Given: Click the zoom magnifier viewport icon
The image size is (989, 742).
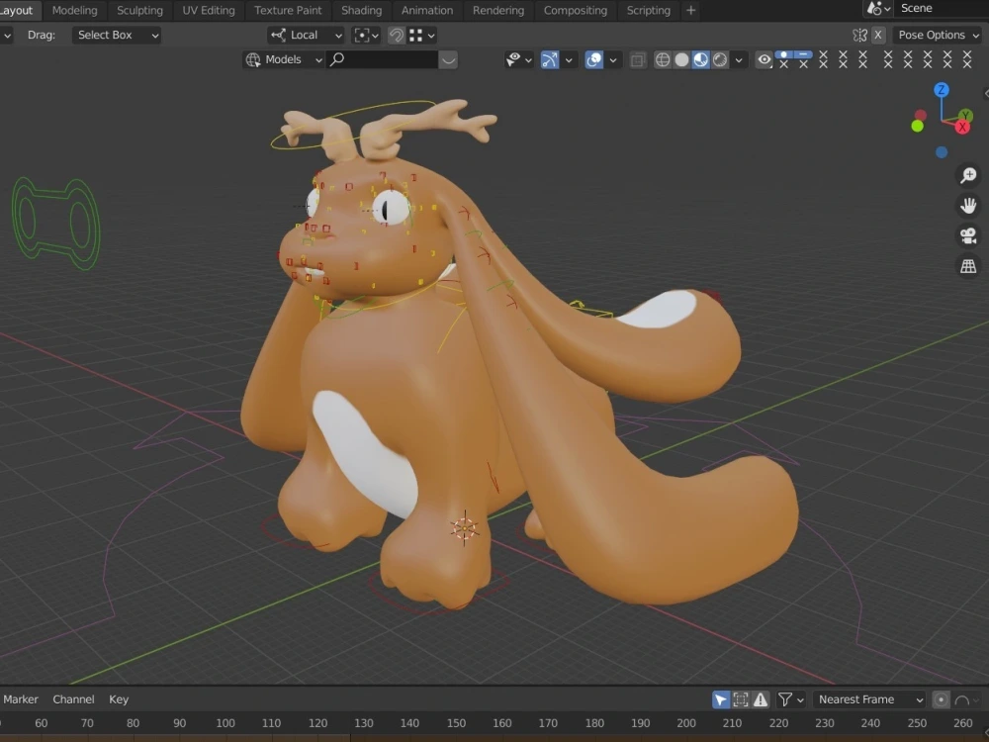Looking at the screenshot, I should [x=968, y=175].
